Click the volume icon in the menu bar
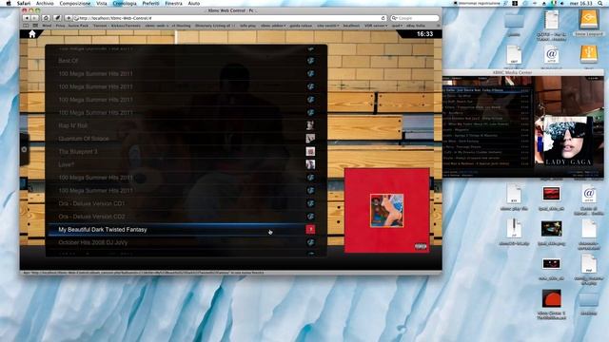This screenshot has width=609, height=342. [x=561, y=3]
